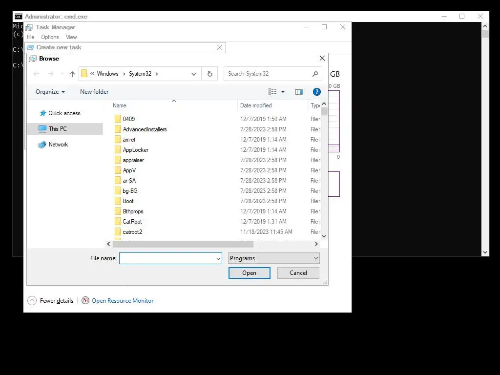This screenshot has height=375, width=500.
Task: Click the AppV folder icon
Action: [x=118, y=170]
